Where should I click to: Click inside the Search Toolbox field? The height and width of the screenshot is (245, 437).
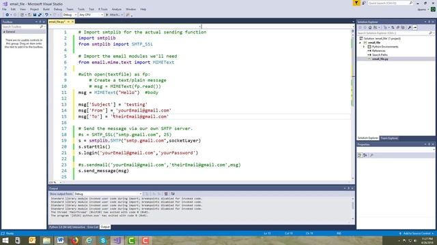tap(21, 27)
